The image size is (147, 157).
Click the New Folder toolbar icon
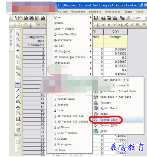click(x=20, y=18)
